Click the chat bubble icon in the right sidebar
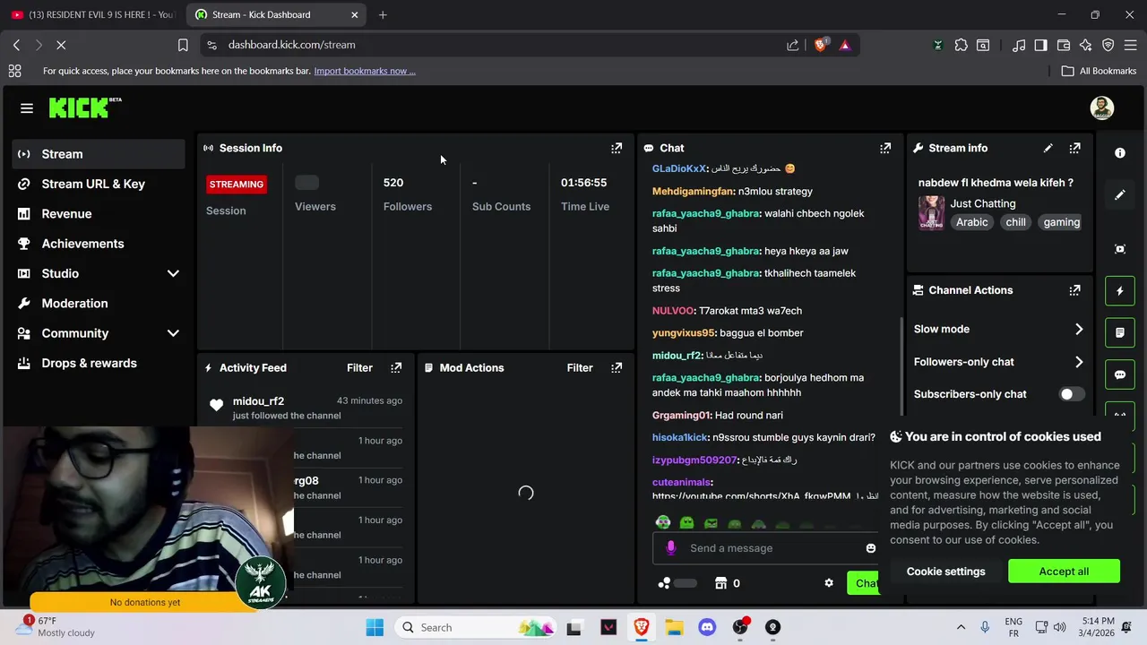The image size is (1147, 645). pyautogui.click(x=1120, y=374)
